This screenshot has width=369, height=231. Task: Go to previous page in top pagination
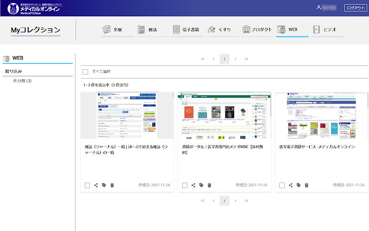tap(213, 59)
